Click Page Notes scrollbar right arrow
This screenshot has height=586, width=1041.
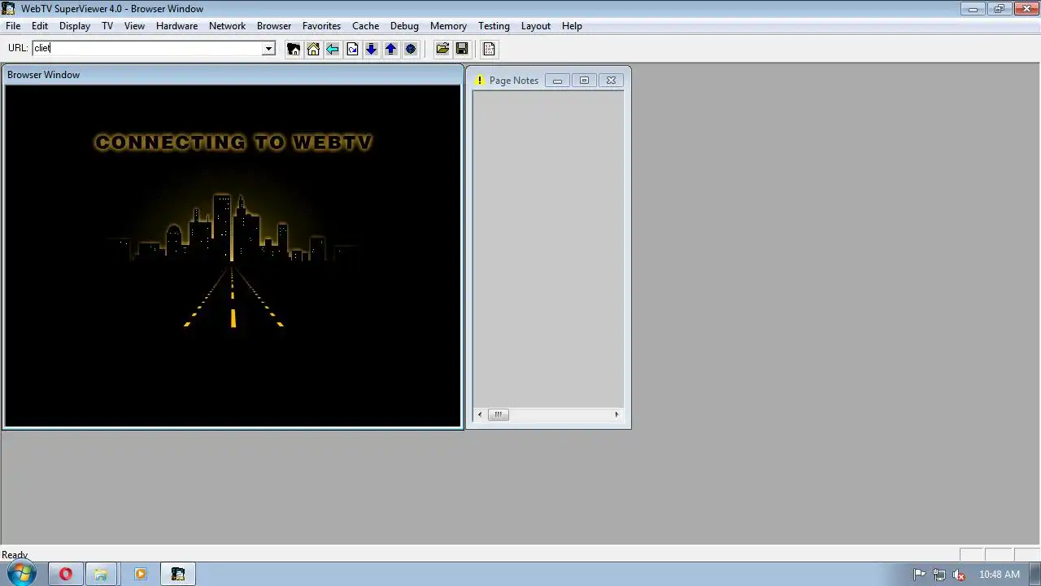point(616,414)
